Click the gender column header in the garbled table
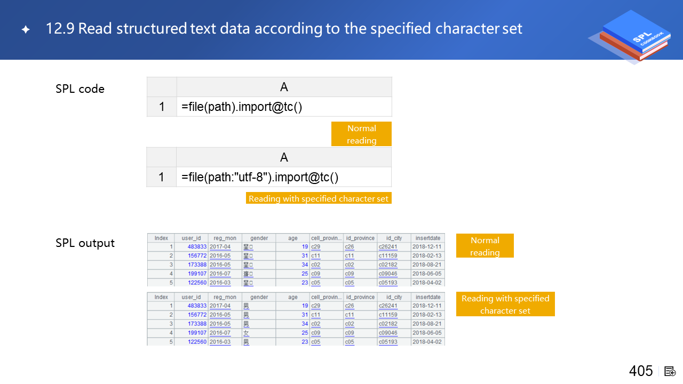This screenshot has width=683, height=384. tap(259, 238)
